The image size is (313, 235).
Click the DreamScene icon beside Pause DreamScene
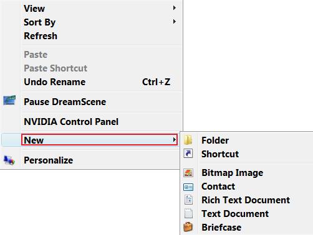click(9, 100)
